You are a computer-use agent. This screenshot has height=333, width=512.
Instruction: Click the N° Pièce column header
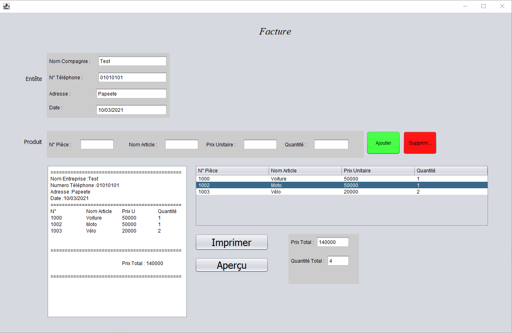point(232,170)
